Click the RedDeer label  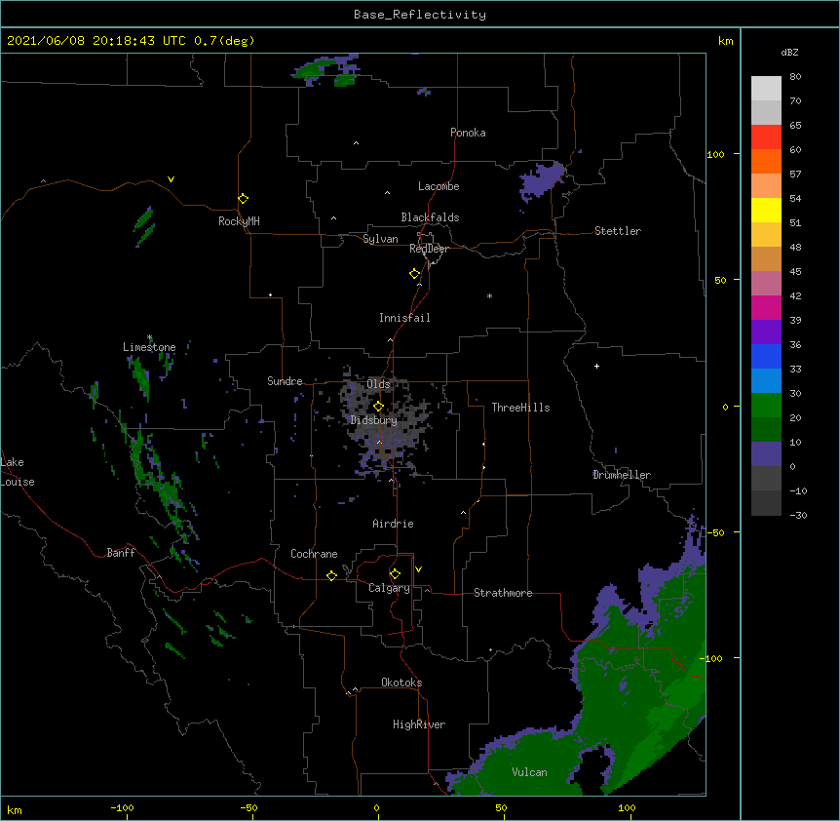[429, 249]
